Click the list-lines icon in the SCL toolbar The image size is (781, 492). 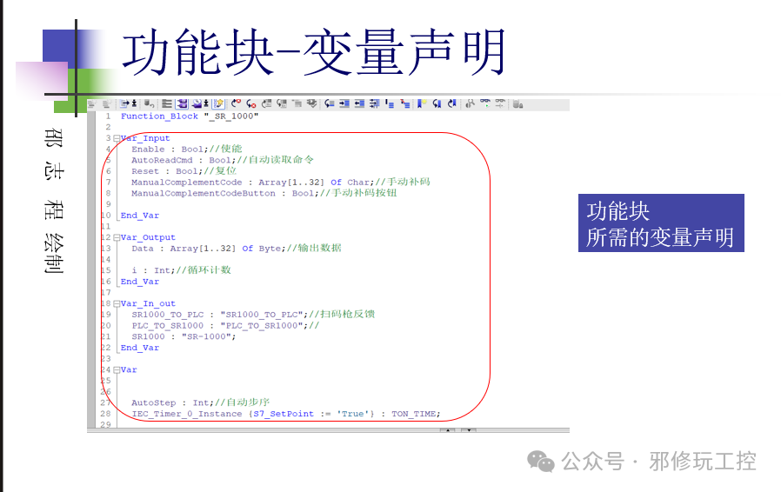tap(167, 103)
